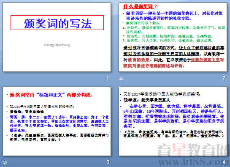Image resolution: width=230 pixels, height=167 pixels.
Task: Click the red heading 什么是颁奖词？
Action: coord(140,6)
